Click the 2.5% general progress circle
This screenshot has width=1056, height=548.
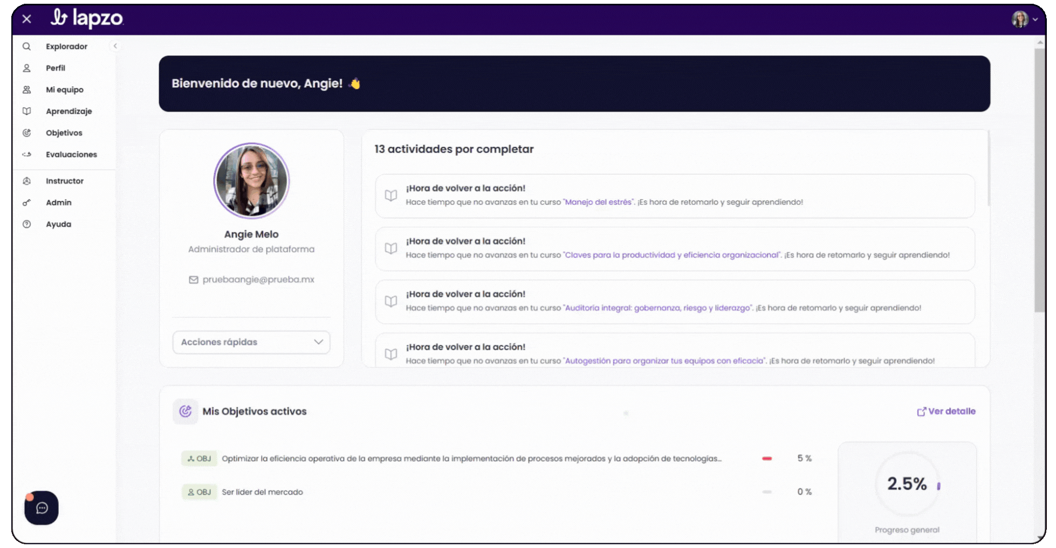(907, 484)
